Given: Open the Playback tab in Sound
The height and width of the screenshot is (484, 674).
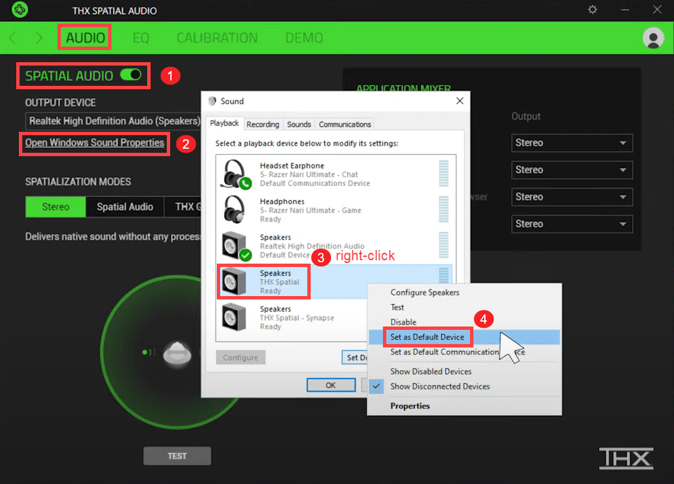Looking at the screenshot, I should [224, 124].
